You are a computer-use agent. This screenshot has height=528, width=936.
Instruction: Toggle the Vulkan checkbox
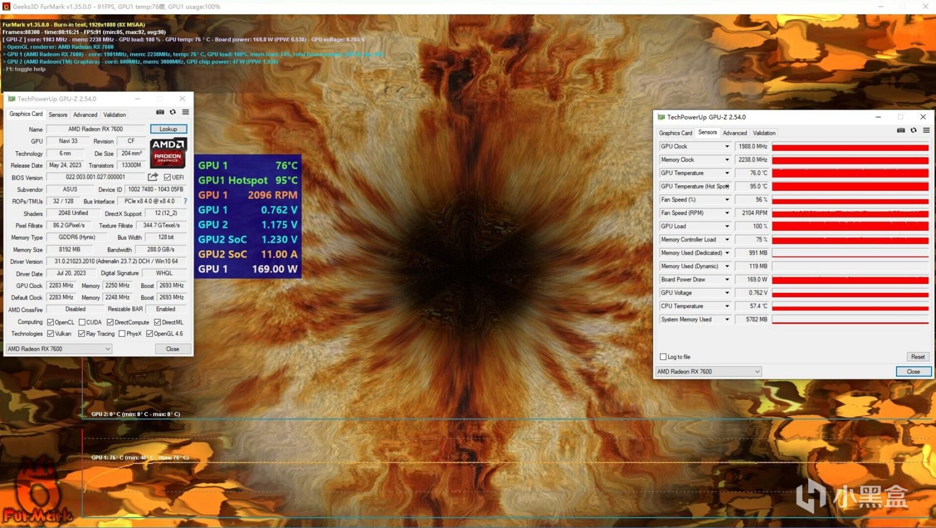point(50,334)
